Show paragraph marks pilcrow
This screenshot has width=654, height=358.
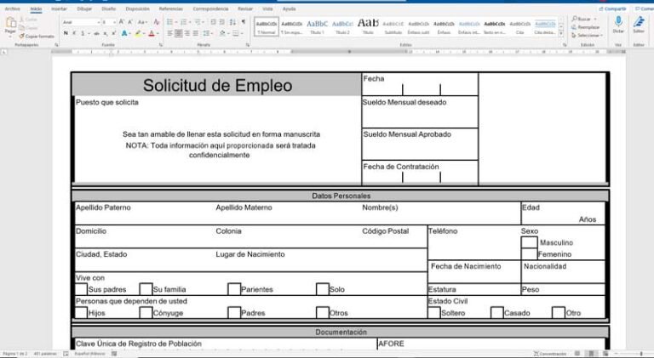pos(244,22)
